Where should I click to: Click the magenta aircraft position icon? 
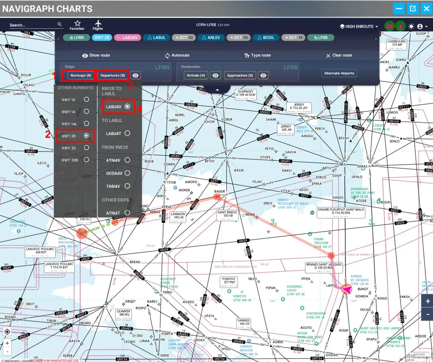[x=400, y=26]
